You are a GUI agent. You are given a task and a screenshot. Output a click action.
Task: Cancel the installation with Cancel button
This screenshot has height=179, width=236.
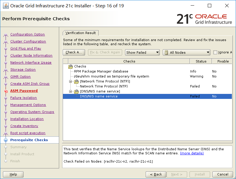[222, 174]
